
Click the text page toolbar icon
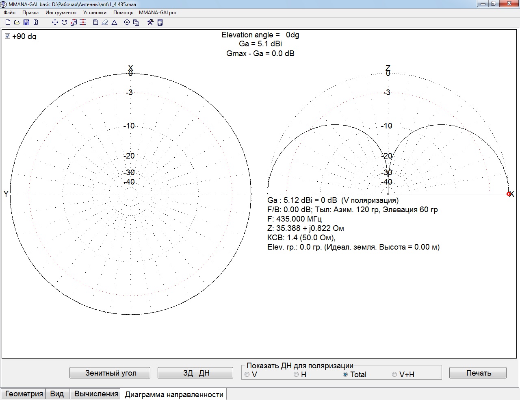pos(95,22)
